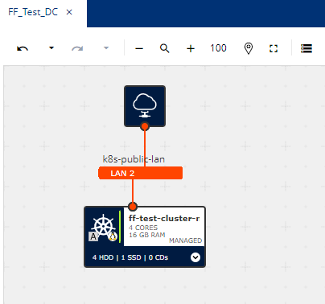This screenshot has width=325, height=304.
Task: Toggle fullscreen view icon
Action: (x=274, y=48)
